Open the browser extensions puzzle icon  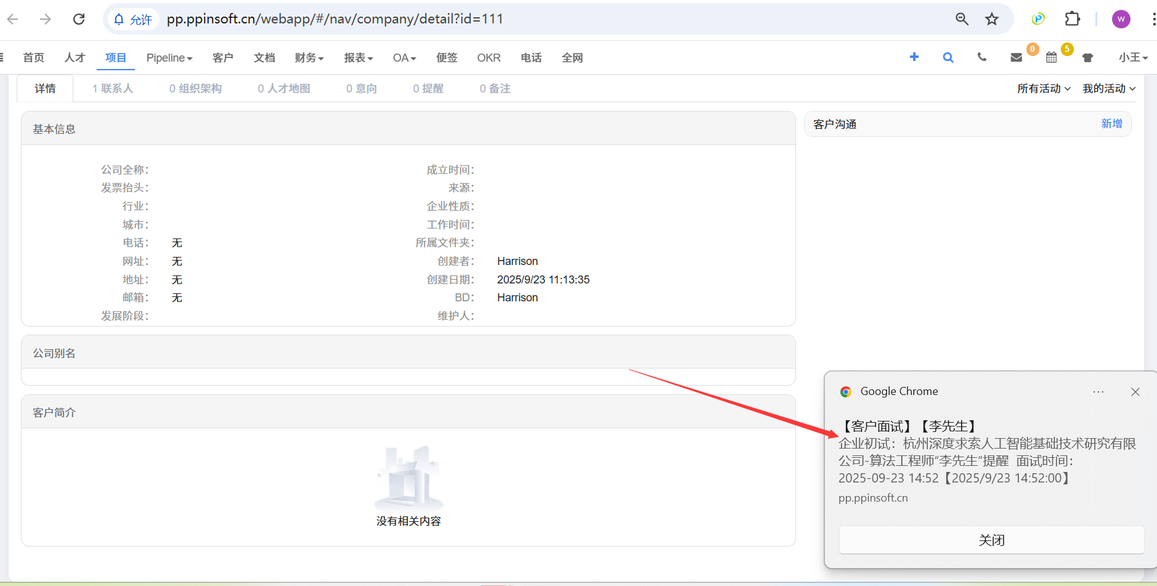tap(1073, 19)
